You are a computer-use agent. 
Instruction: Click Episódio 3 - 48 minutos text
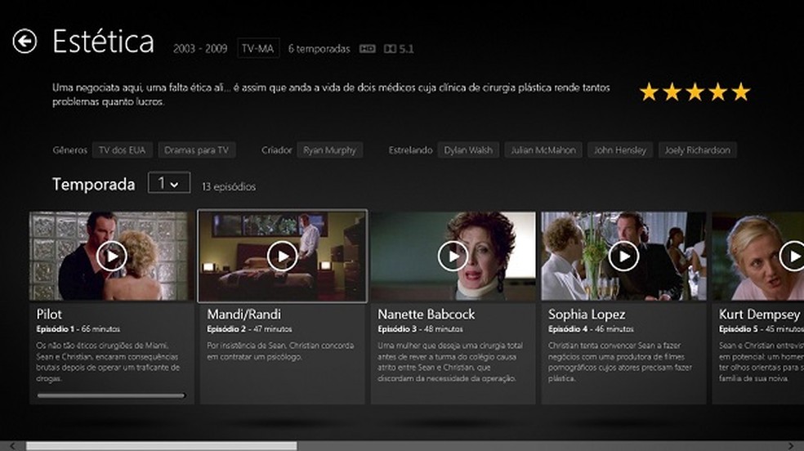click(x=420, y=329)
